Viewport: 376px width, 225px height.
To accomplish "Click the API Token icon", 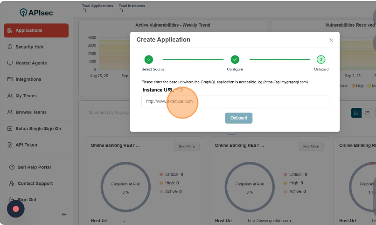I will coord(10,145).
